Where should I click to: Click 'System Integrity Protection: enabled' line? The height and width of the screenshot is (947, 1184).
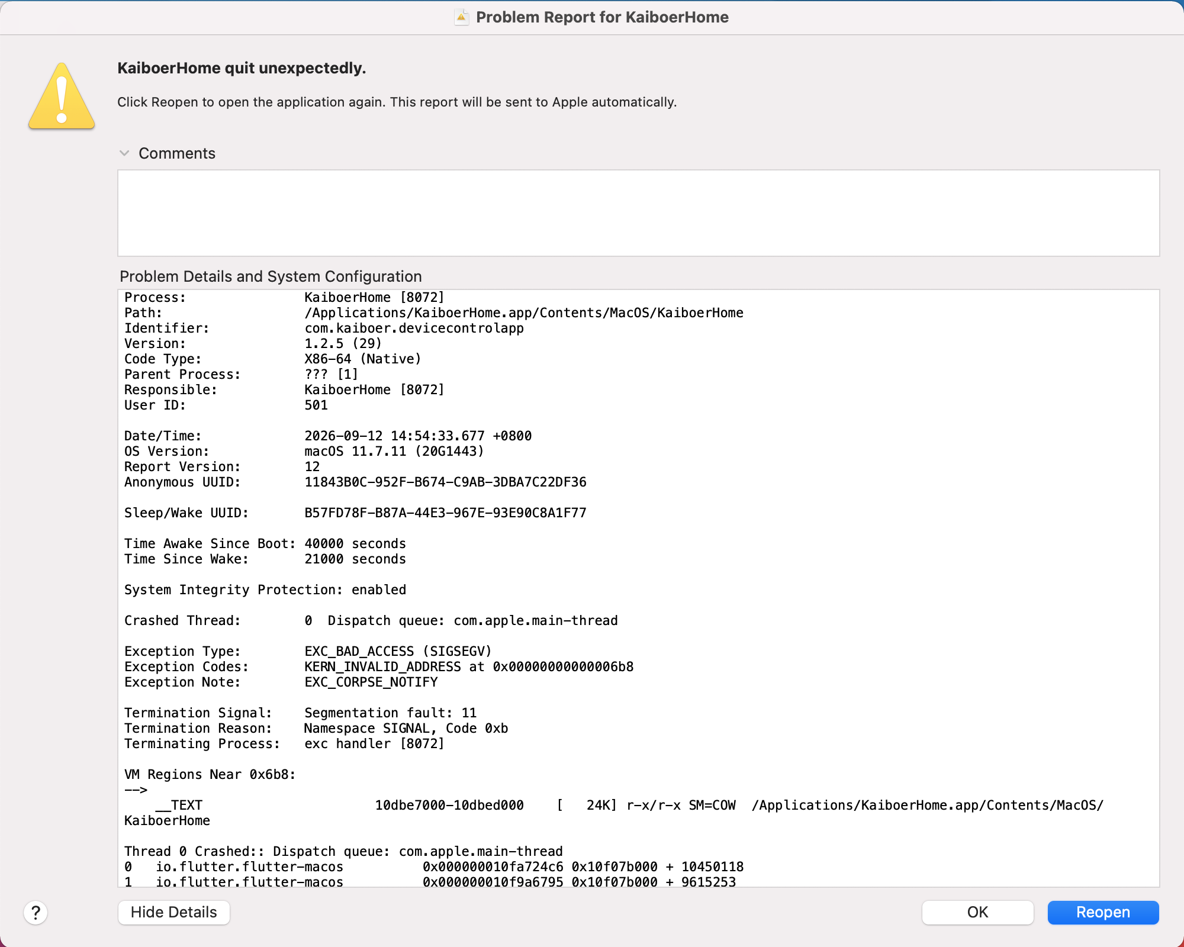265,590
